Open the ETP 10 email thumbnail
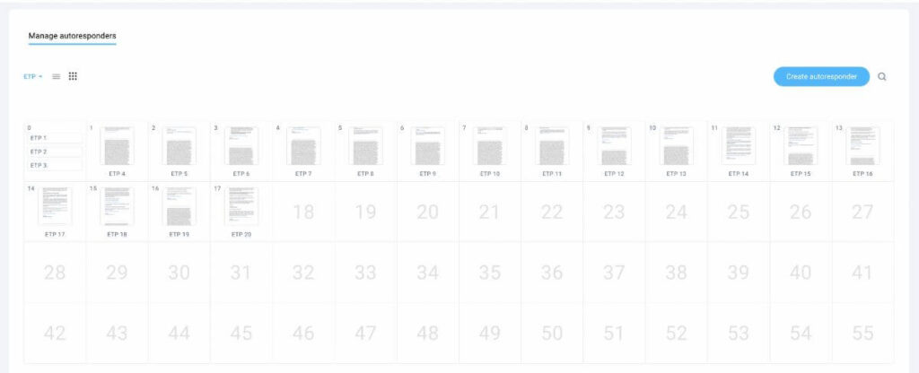This screenshot has width=919, height=373. click(x=490, y=146)
